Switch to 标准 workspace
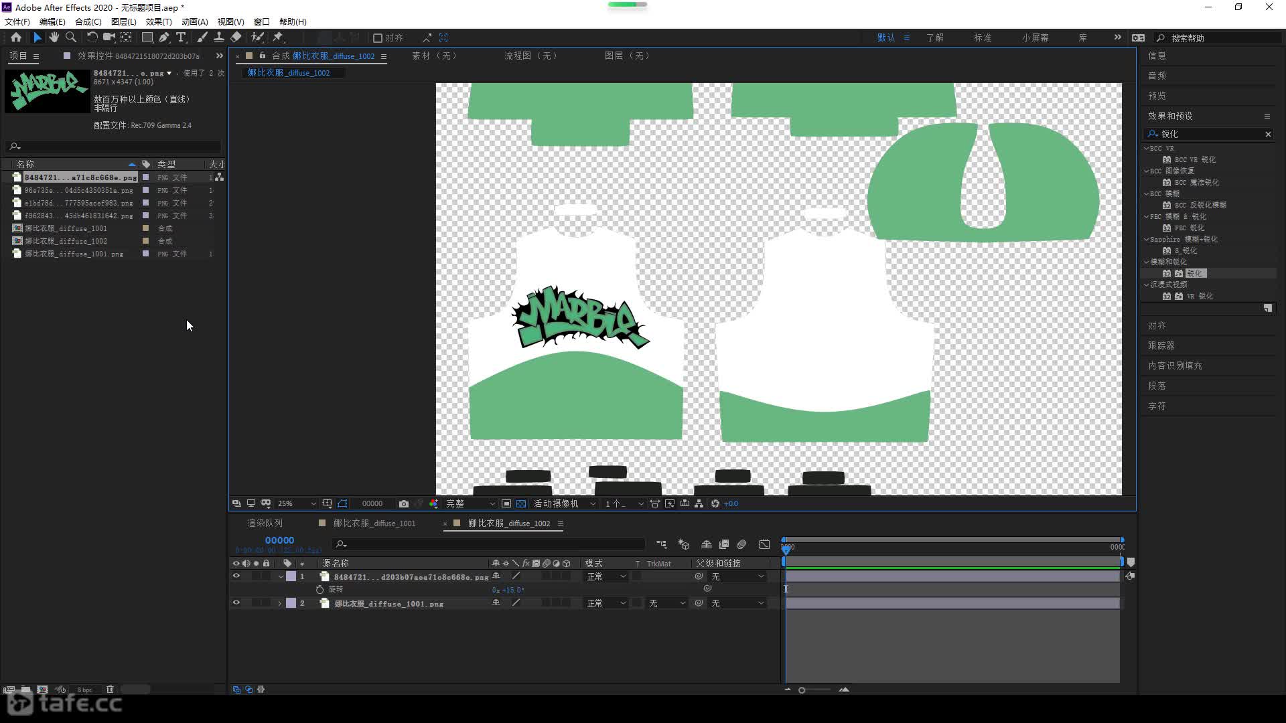 pyautogui.click(x=983, y=37)
